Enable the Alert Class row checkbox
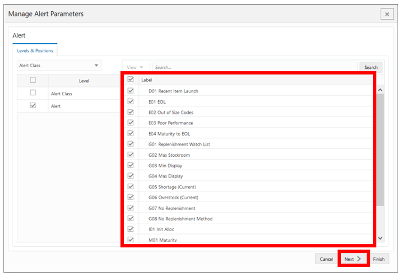The width and height of the screenshot is (401, 275). (32, 93)
